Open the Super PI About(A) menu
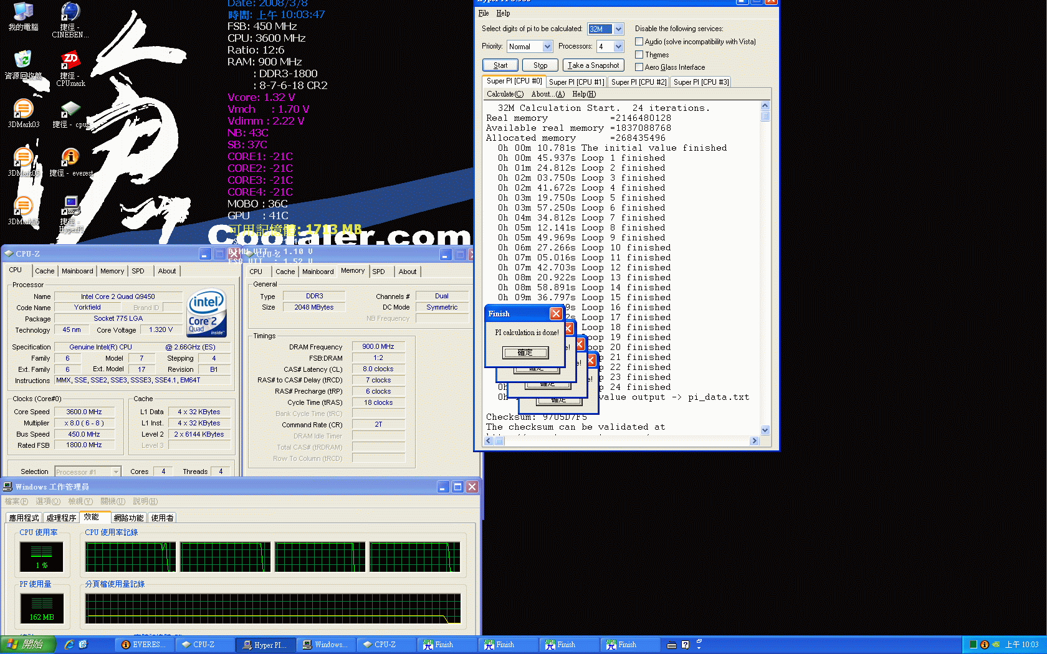 [x=548, y=94]
